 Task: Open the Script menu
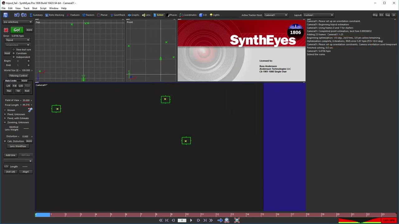(43, 8)
